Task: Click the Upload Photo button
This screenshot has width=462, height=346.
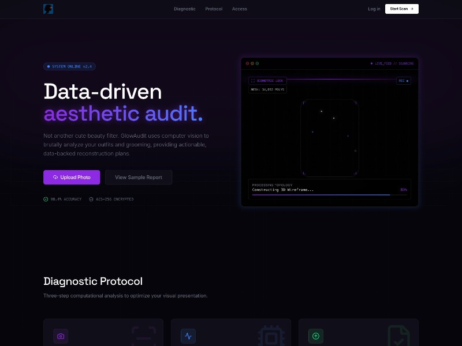Action: pos(72,177)
